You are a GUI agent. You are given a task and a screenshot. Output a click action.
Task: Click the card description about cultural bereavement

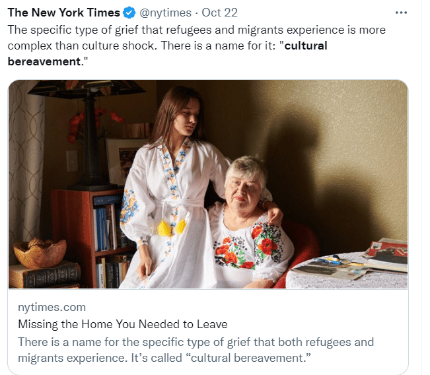[196, 350]
